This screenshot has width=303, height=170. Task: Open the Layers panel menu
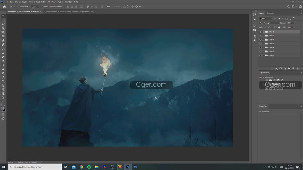tap(301, 13)
